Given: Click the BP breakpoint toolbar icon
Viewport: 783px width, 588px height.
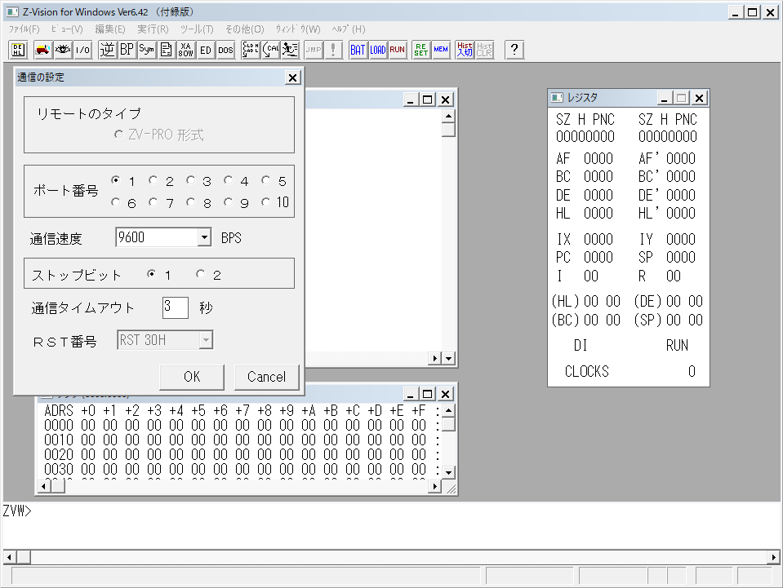Looking at the screenshot, I should click(127, 50).
